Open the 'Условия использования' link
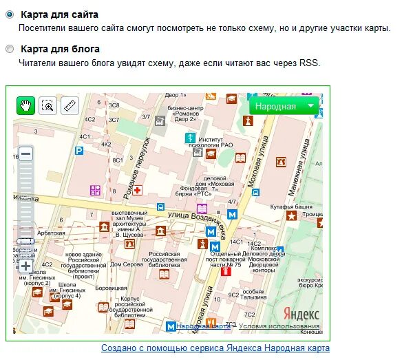 click(279, 326)
